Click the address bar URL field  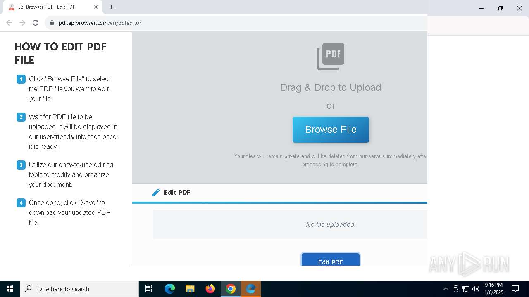[x=236, y=23]
